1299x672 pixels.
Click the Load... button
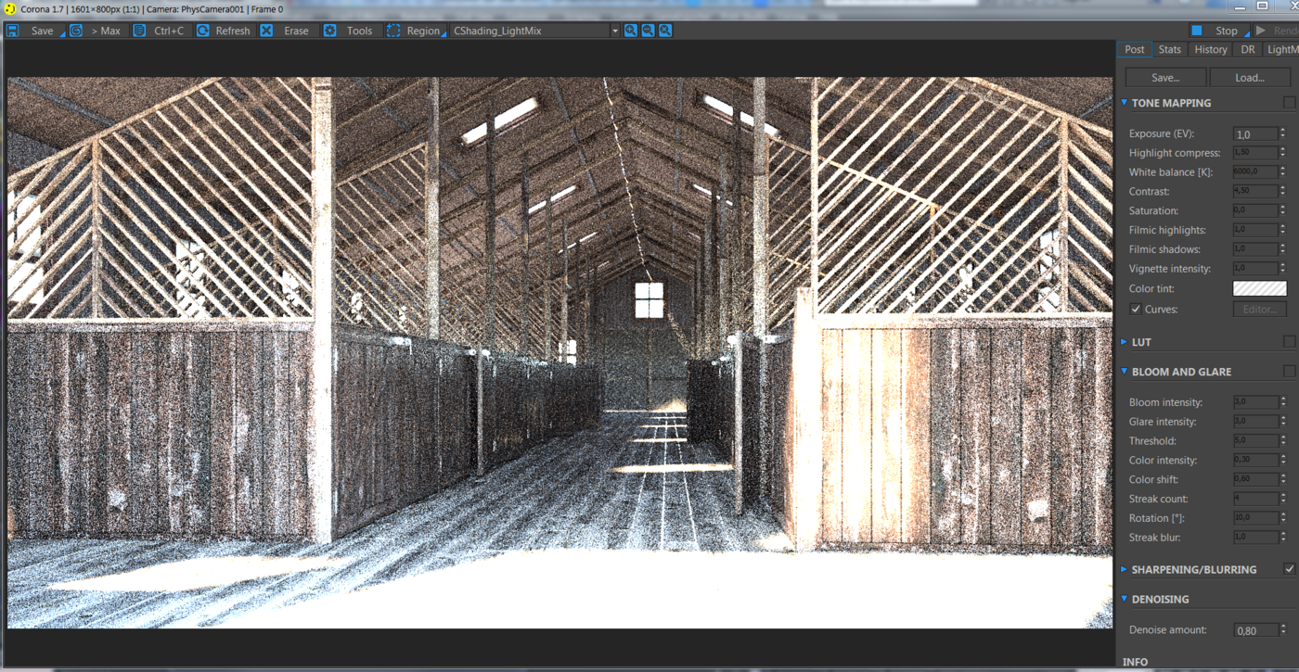pos(1250,78)
